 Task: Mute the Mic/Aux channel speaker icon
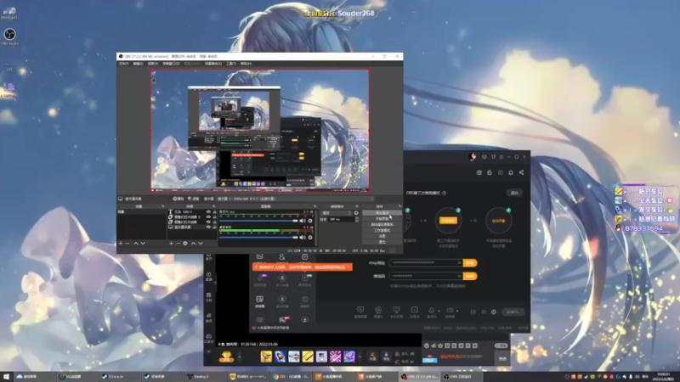(x=303, y=221)
